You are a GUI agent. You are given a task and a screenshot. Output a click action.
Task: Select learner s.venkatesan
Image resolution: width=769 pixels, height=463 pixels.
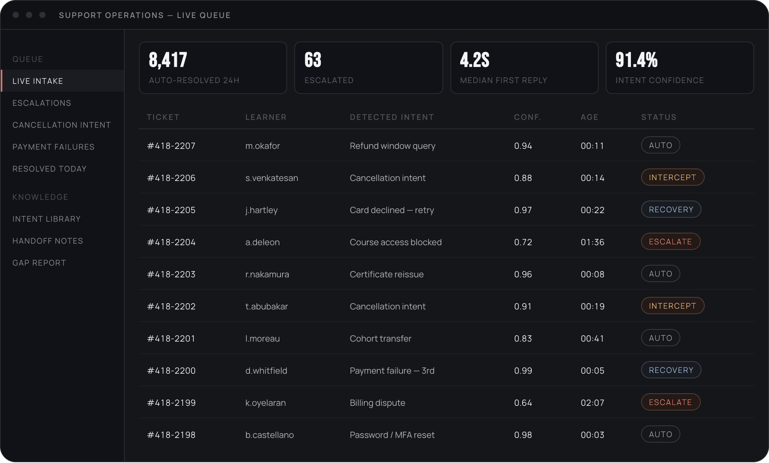pyautogui.click(x=272, y=178)
